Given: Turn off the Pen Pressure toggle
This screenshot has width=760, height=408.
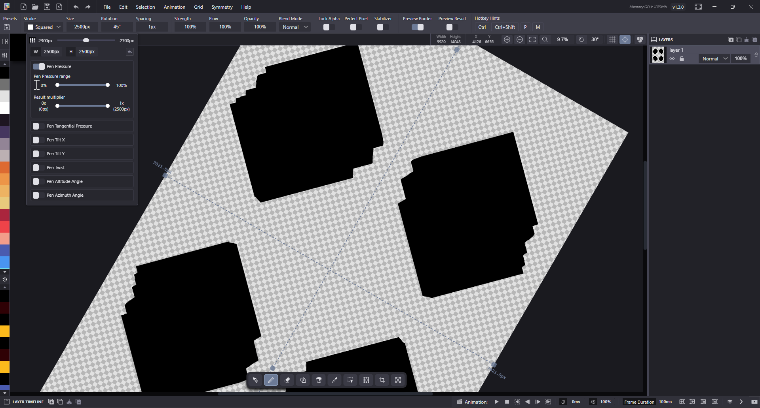Looking at the screenshot, I should coord(39,66).
